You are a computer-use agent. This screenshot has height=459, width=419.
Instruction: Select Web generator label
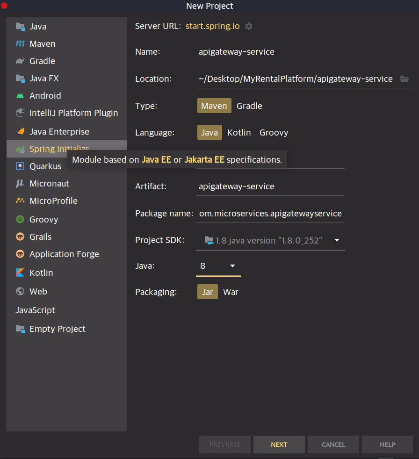(38, 291)
